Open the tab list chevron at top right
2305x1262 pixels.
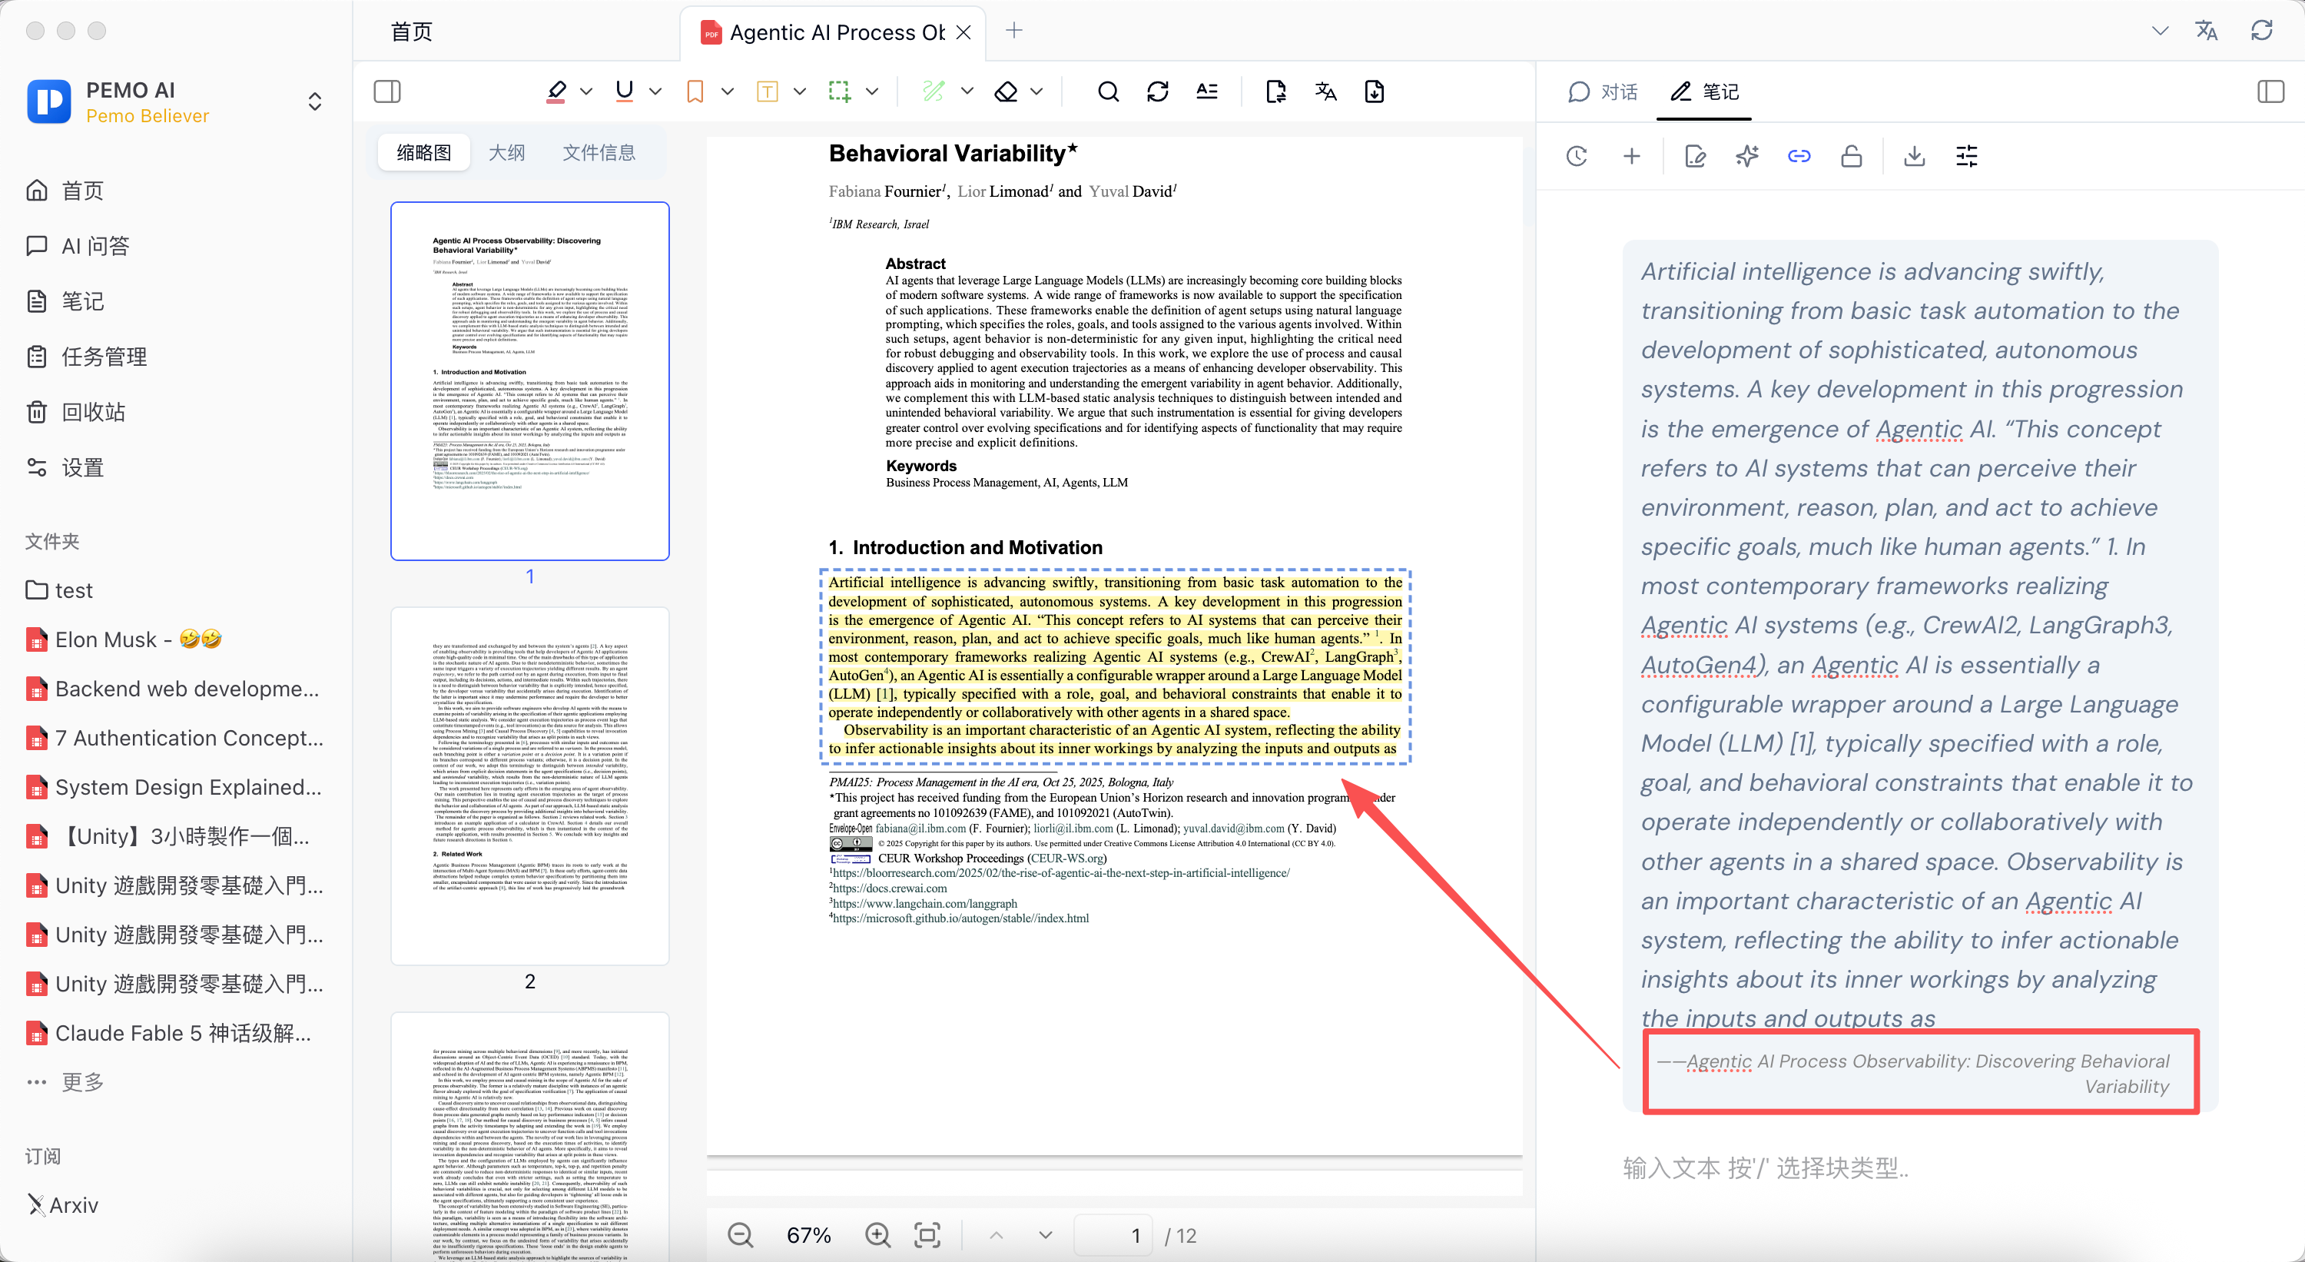coord(2159,32)
